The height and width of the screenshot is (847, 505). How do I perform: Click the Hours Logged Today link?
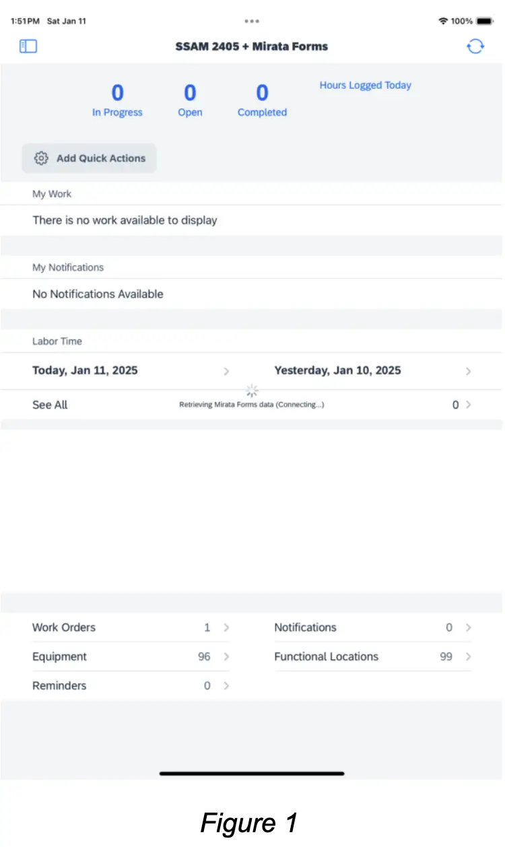coord(366,85)
